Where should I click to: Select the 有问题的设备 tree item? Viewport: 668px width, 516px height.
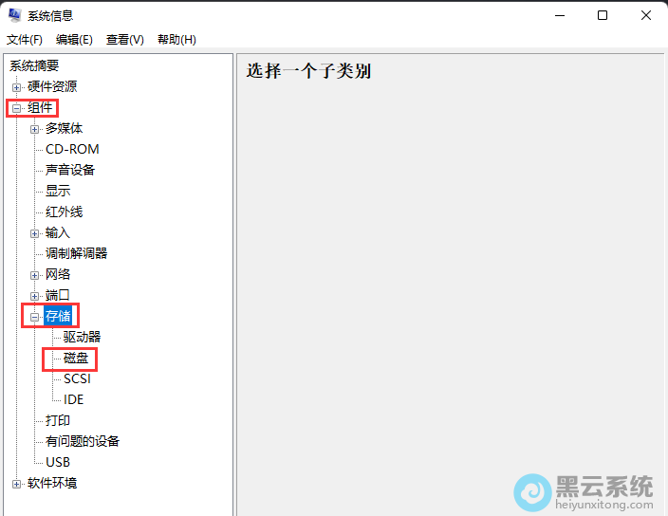(83, 441)
